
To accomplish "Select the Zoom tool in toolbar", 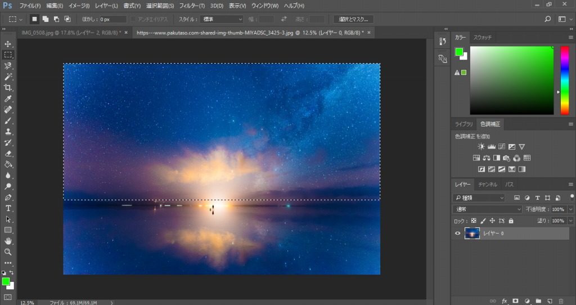I will click(x=8, y=252).
